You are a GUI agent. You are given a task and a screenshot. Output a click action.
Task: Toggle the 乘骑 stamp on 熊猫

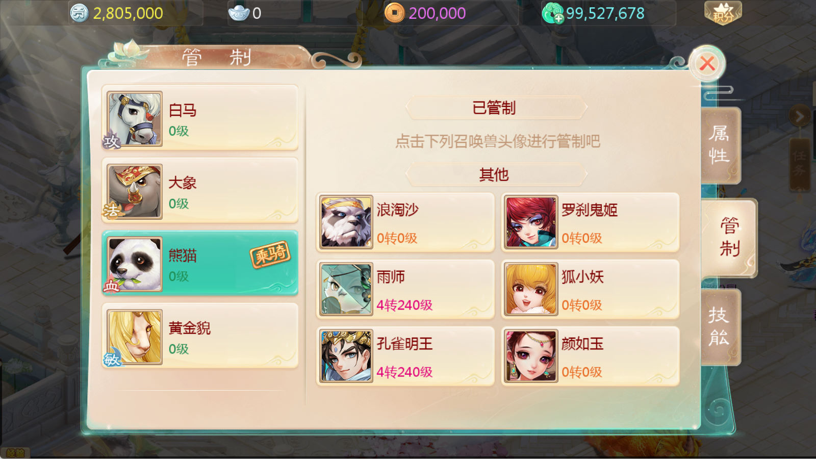pyautogui.click(x=270, y=254)
